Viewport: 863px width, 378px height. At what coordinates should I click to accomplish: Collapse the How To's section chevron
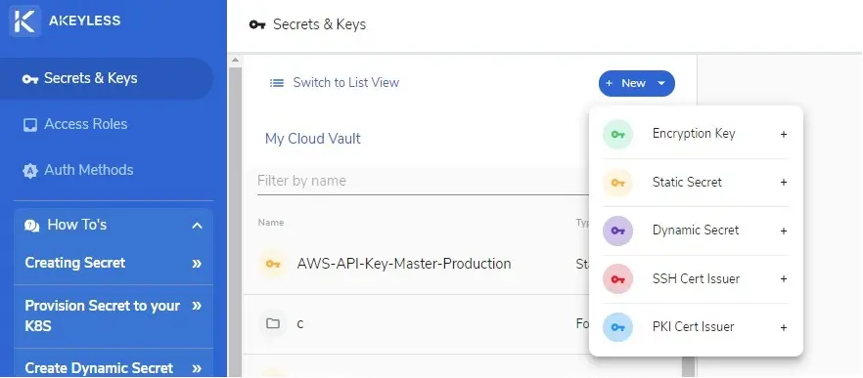(x=197, y=226)
